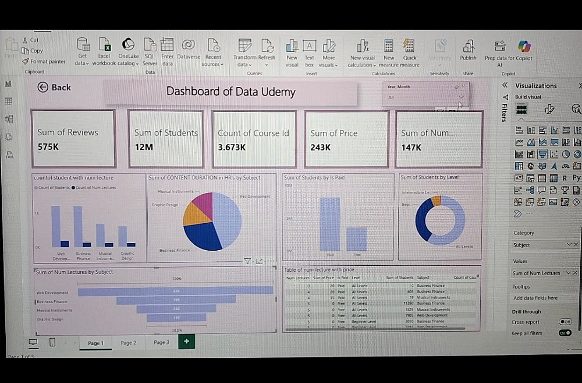
Task: Select the Decomposition tree visual
Action: [530, 191]
